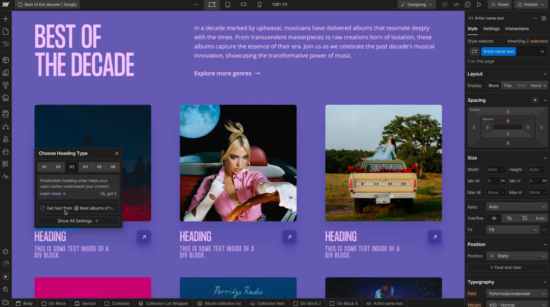The image size is (550, 307).
Task: Switch to the Interactions tab
Action: (x=517, y=29)
